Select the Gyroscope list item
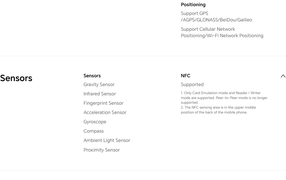The width and height of the screenshot is (286, 180). pyautogui.click(x=95, y=122)
